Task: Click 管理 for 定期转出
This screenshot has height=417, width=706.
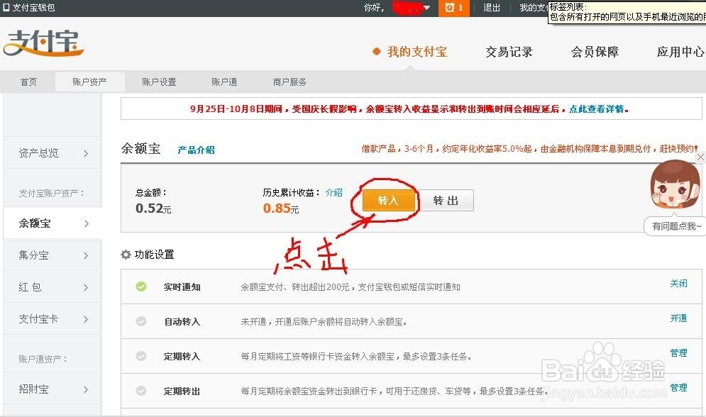Action: (678, 387)
